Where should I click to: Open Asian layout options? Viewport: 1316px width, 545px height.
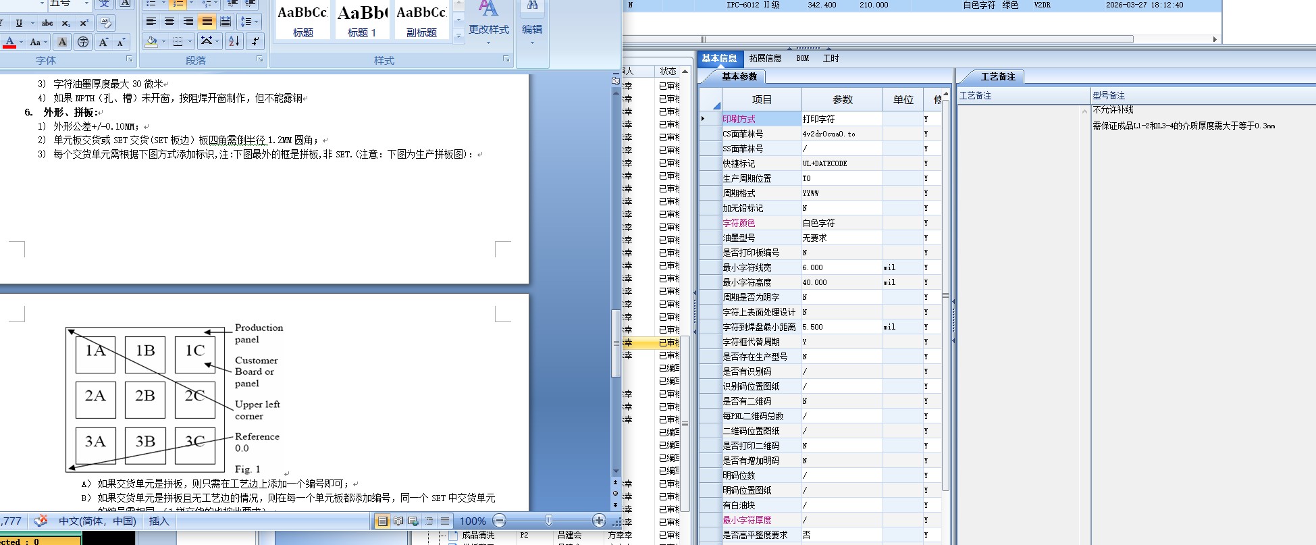coord(209,41)
